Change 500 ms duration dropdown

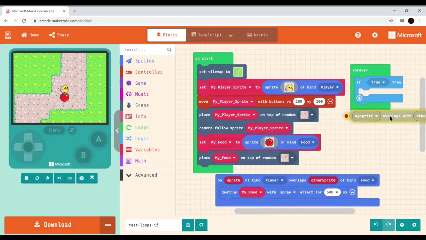click(332, 192)
